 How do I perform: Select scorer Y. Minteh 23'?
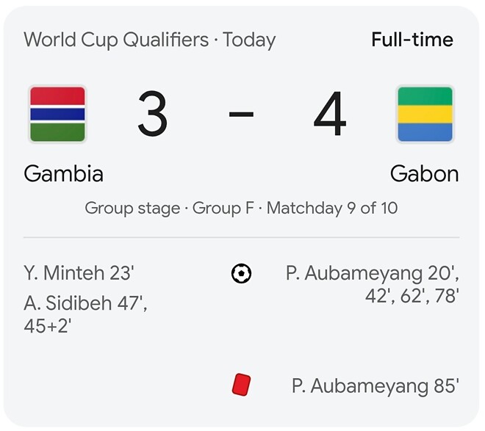pyautogui.click(x=79, y=274)
